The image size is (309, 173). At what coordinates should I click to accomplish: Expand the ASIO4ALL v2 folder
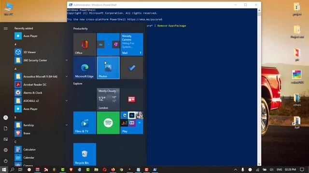pos(67,101)
